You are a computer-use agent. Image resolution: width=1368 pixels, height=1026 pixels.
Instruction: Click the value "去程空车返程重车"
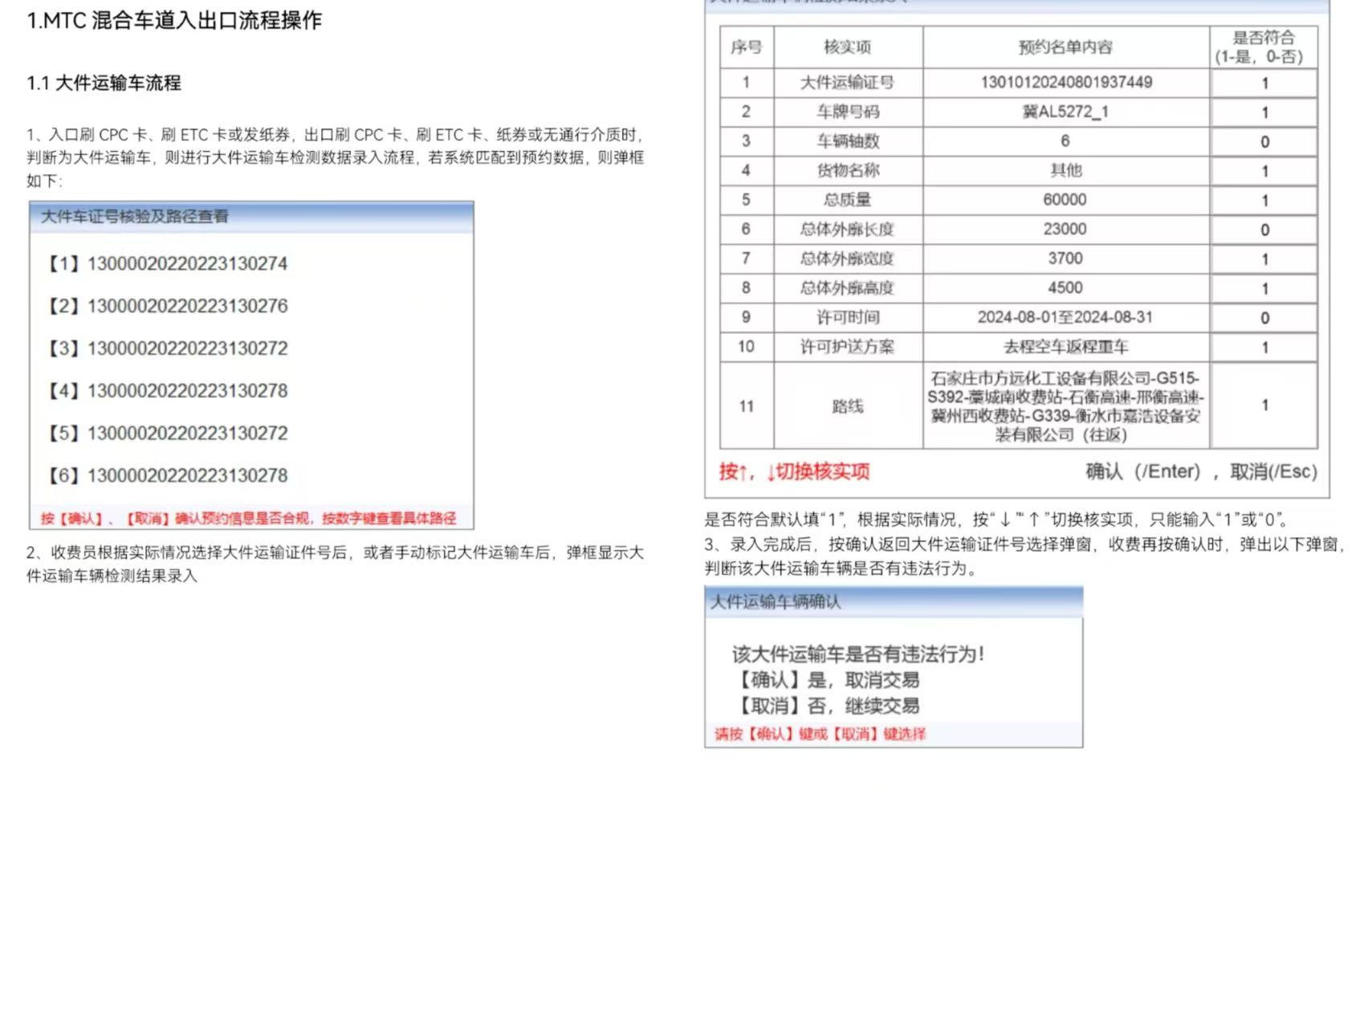(x=1065, y=347)
